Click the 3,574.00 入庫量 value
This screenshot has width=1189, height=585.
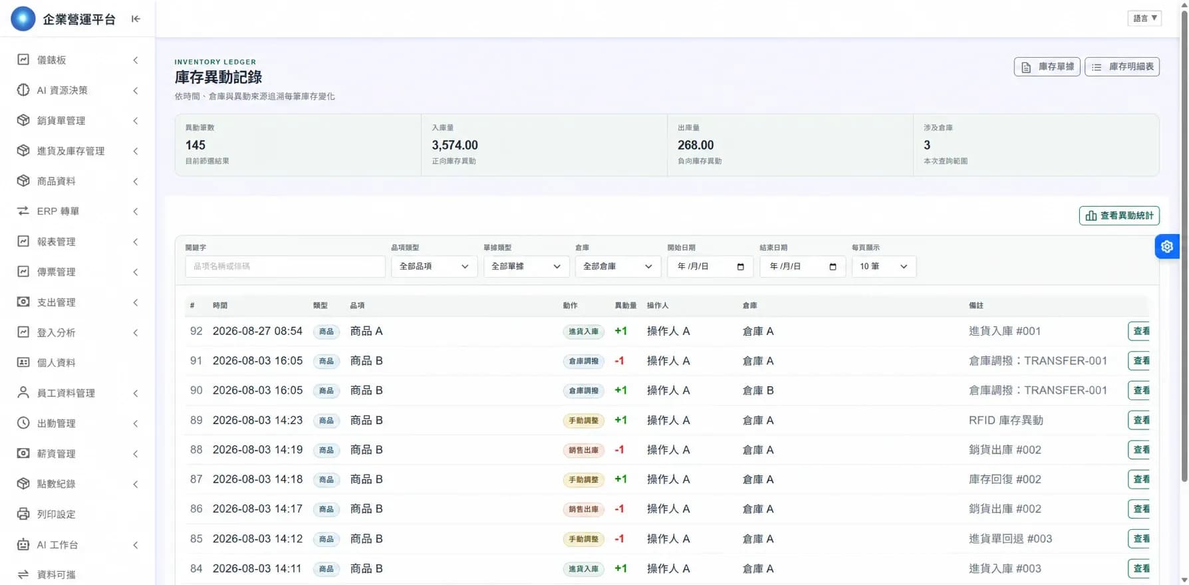[x=455, y=145]
